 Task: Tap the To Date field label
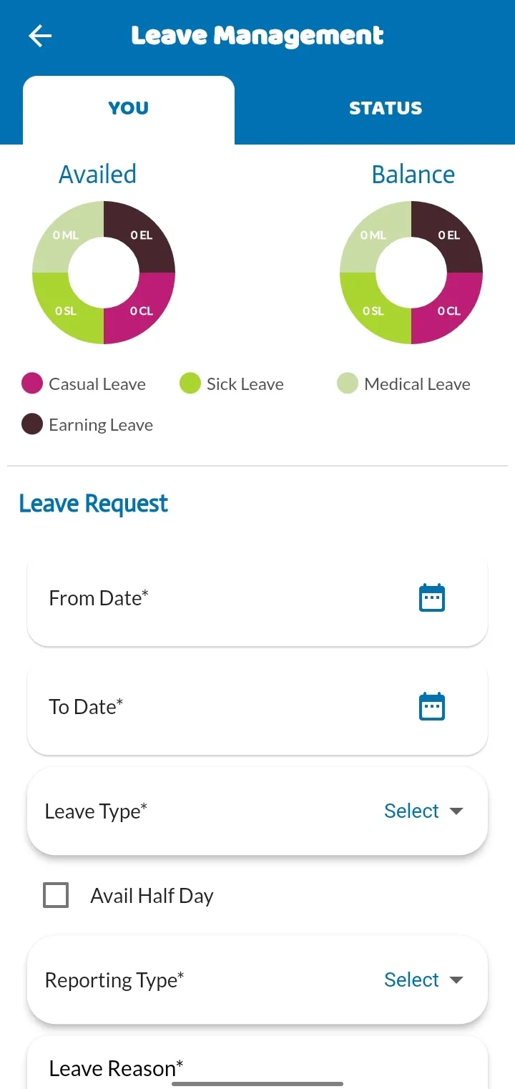[86, 707]
